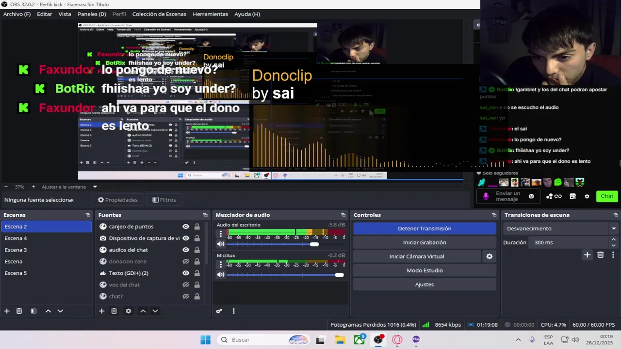Enable Modo Estudio
Viewport: 621px width, 349px height.
click(425, 270)
